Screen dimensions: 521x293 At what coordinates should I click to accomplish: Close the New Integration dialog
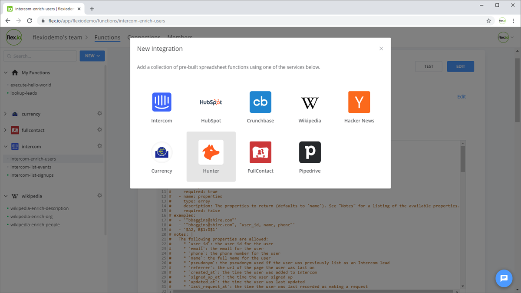click(381, 49)
